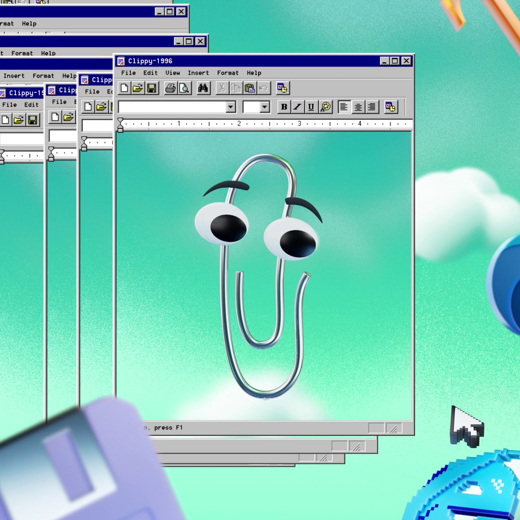Click the Find binoculars icon

pyautogui.click(x=203, y=88)
